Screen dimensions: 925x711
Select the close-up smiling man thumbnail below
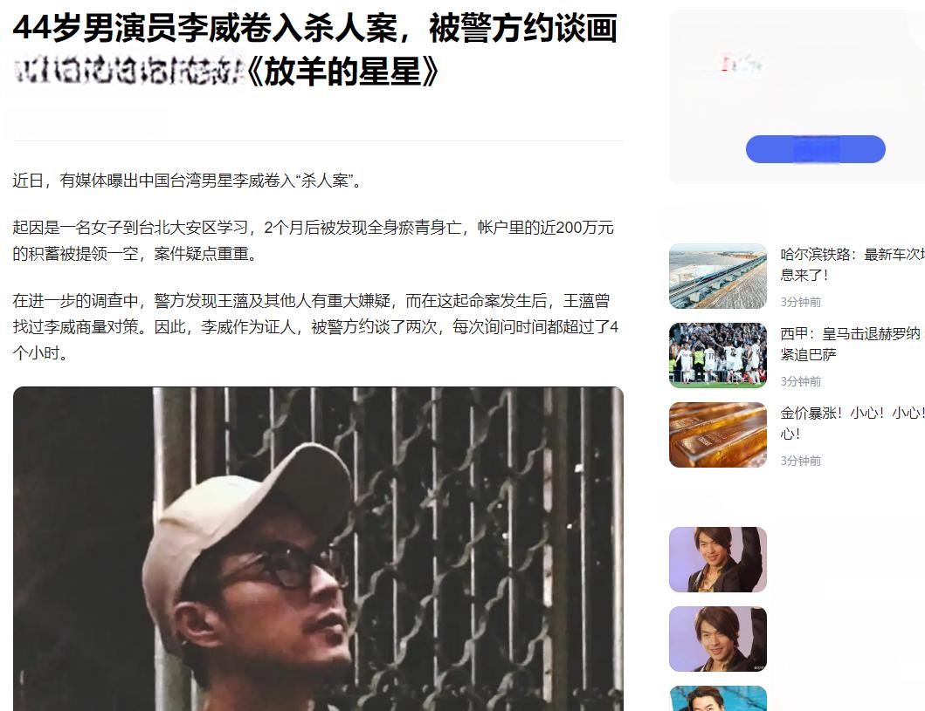point(717,639)
